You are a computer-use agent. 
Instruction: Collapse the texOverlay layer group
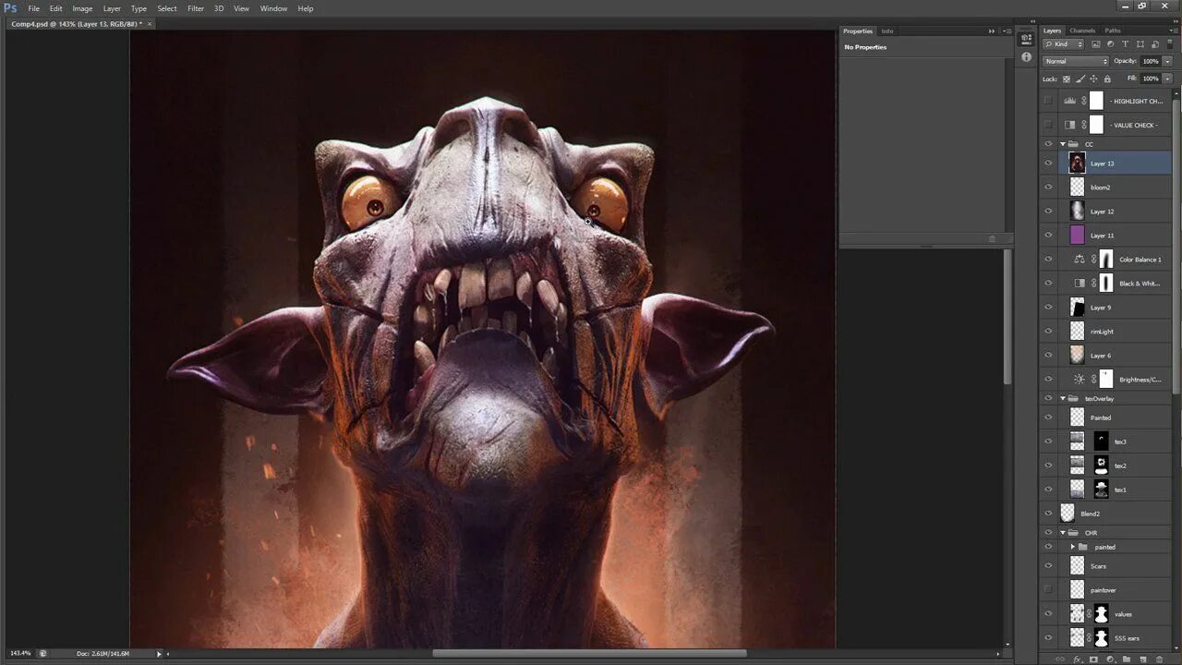click(1063, 399)
